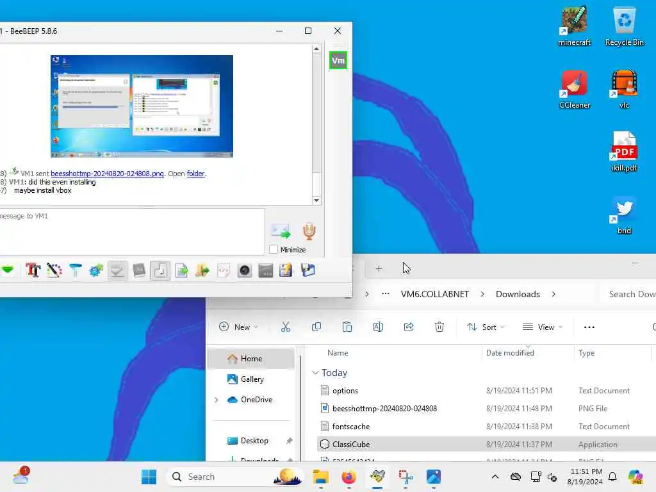Tick the Minimize checkbox in BeeBEEP
Image resolution: width=656 pixels, height=492 pixels.
point(273,249)
